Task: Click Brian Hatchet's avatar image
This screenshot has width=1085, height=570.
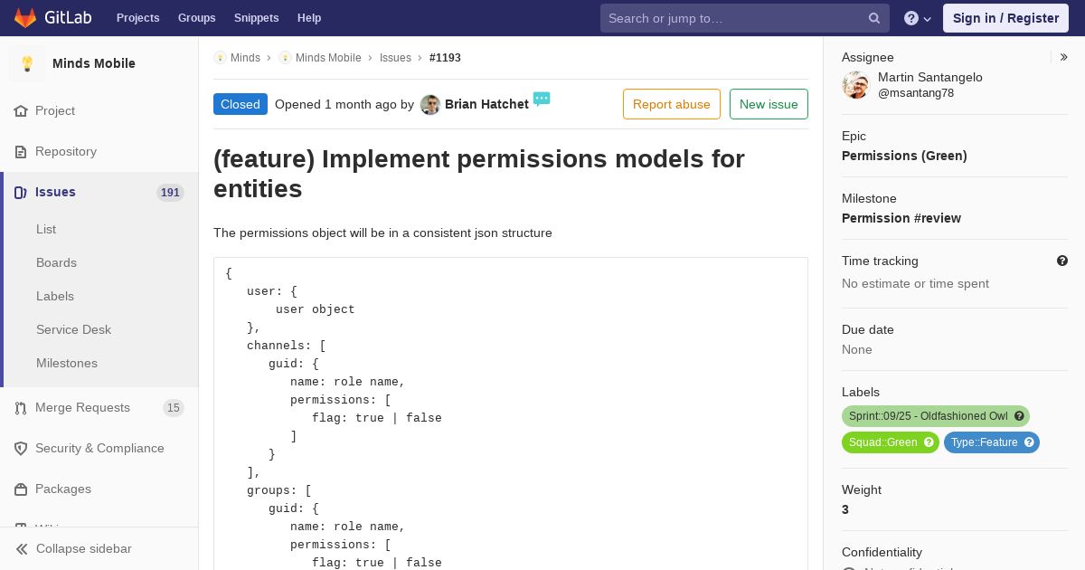Action: (x=430, y=105)
